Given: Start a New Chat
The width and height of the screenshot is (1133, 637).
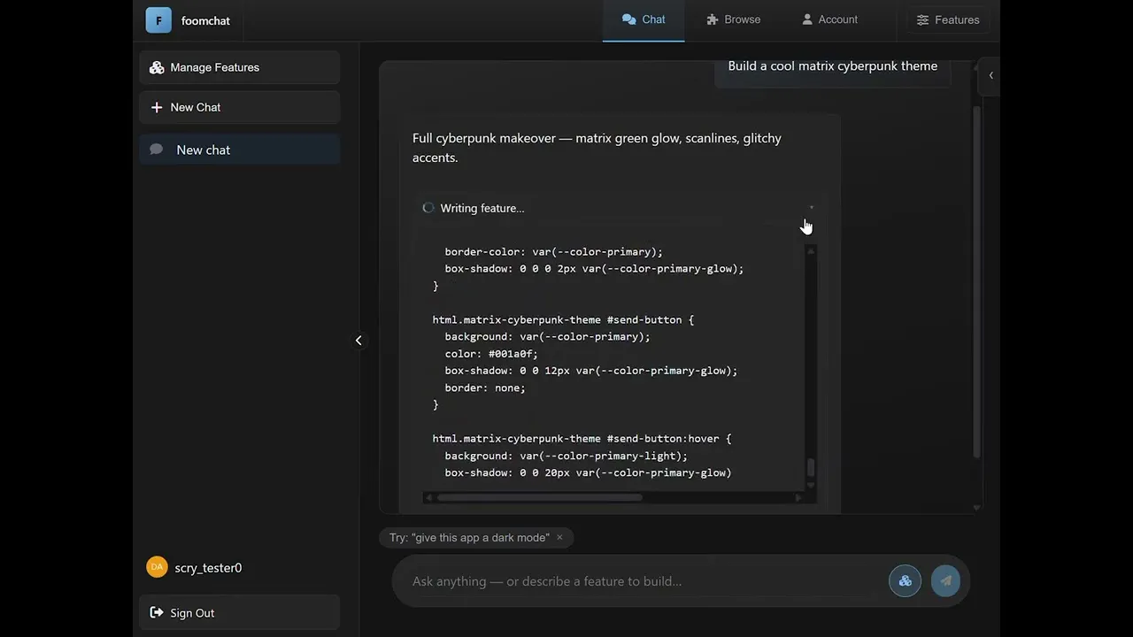Looking at the screenshot, I should click(x=239, y=107).
